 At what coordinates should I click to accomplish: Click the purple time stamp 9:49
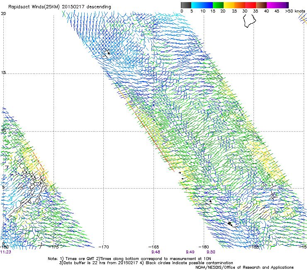click(x=190, y=252)
